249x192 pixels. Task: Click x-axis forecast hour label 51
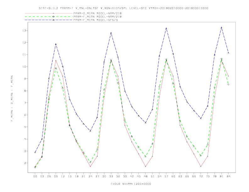click(152, 176)
